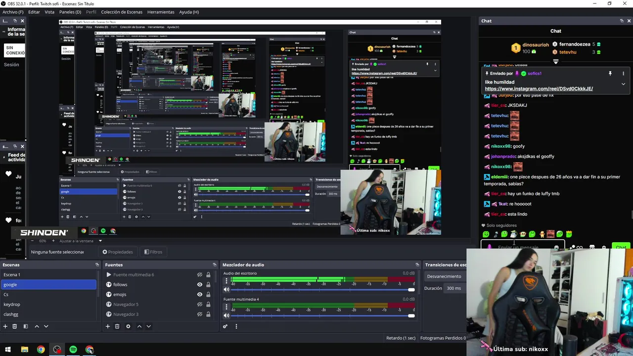The image size is (633, 356).
Task: Unpin the pinned chat message
Action: pyautogui.click(x=610, y=73)
